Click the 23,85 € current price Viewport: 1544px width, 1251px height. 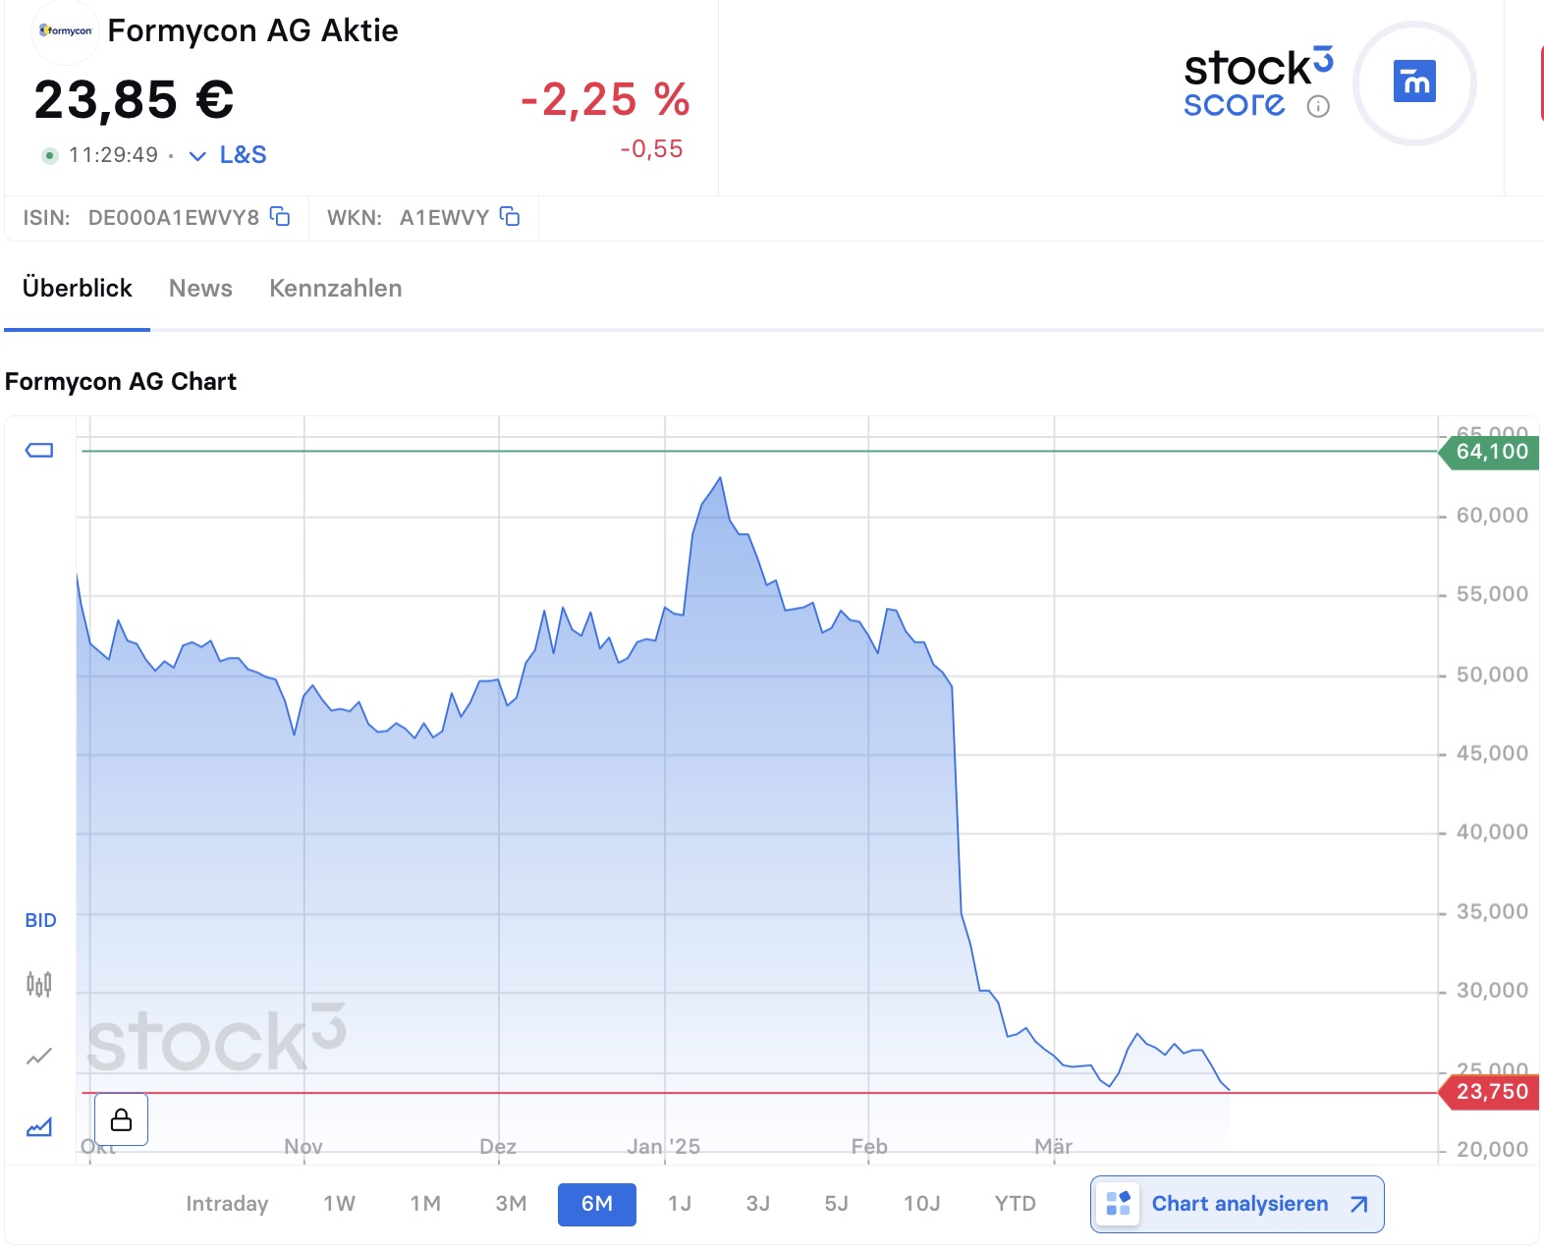(134, 99)
